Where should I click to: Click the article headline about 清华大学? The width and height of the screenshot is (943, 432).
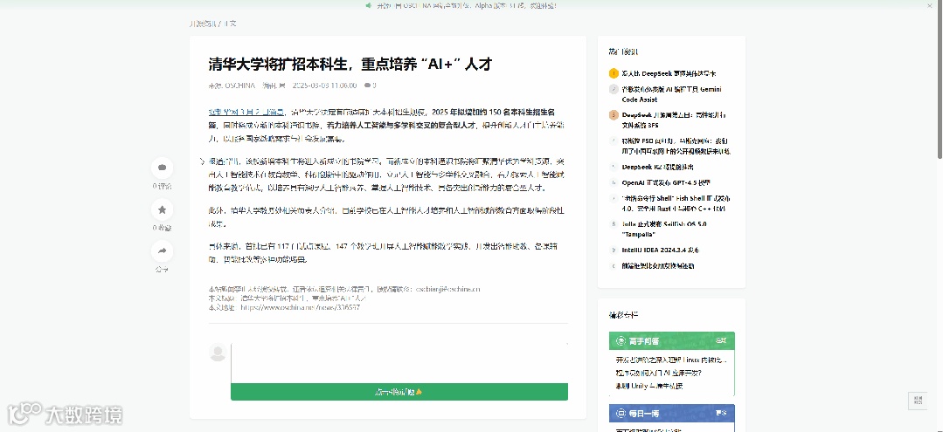coord(350,65)
